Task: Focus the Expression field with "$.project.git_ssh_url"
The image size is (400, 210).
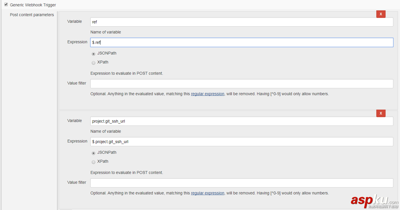Action: (241, 142)
